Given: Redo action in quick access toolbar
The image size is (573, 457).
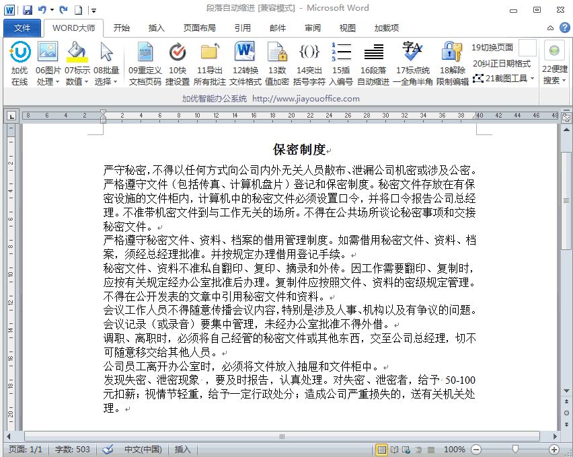Looking at the screenshot, I should pyautogui.click(x=64, y=10).
